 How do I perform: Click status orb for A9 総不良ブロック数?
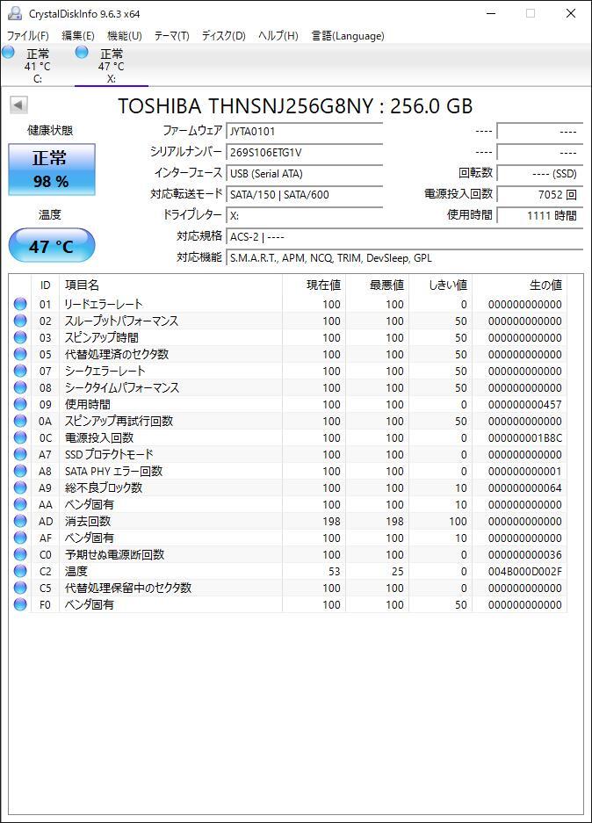tap(20, 487)
